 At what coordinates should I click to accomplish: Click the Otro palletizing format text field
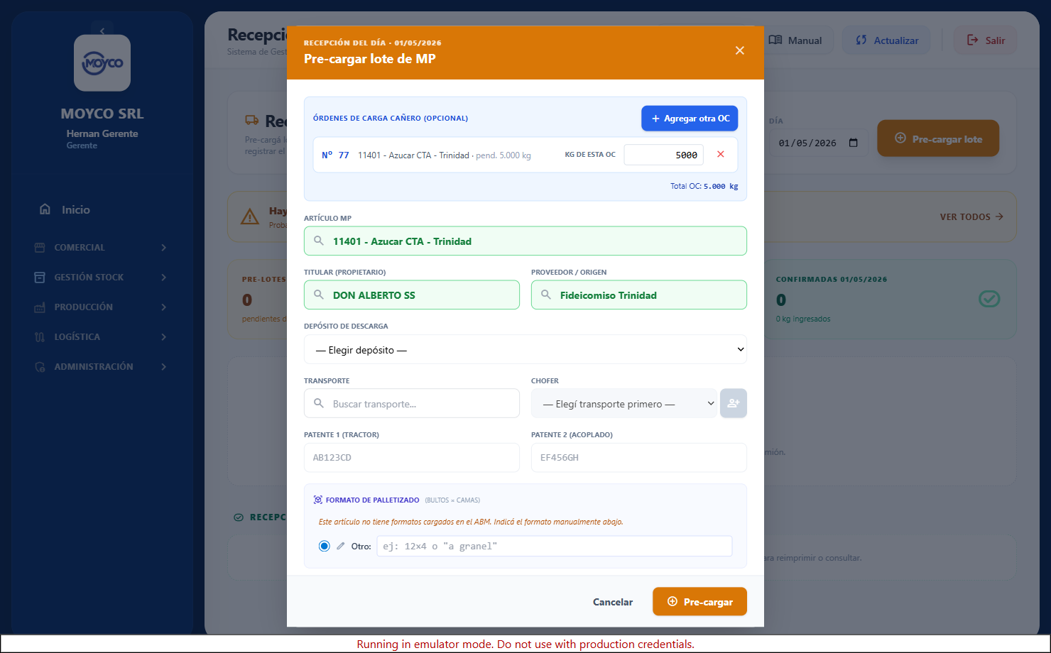(555, 546)
